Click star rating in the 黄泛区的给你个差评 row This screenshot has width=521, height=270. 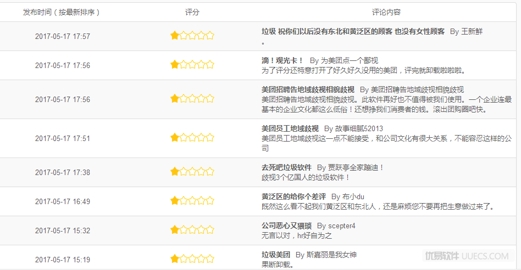tap(192, 201)
